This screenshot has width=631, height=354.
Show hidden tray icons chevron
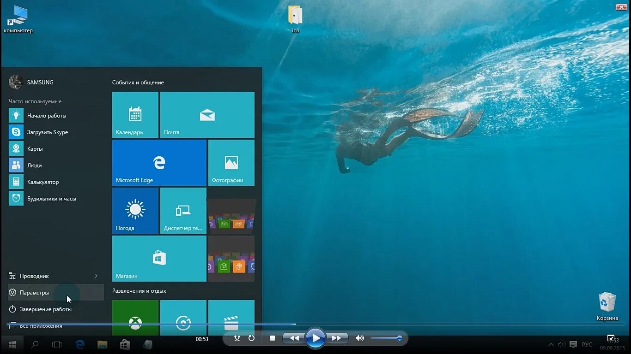[x=551, y=345]
